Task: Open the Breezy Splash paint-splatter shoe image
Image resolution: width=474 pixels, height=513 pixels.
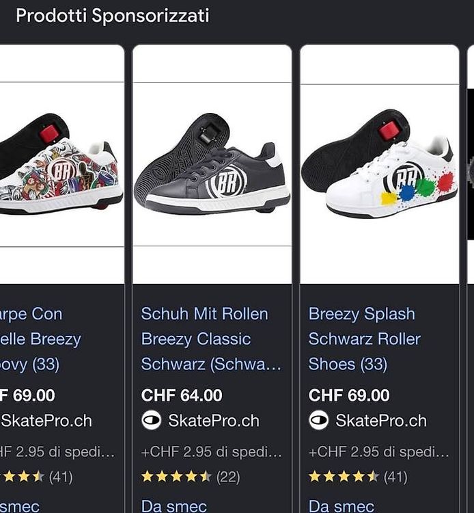Action: pyautogui.click(x=380, y=164)
